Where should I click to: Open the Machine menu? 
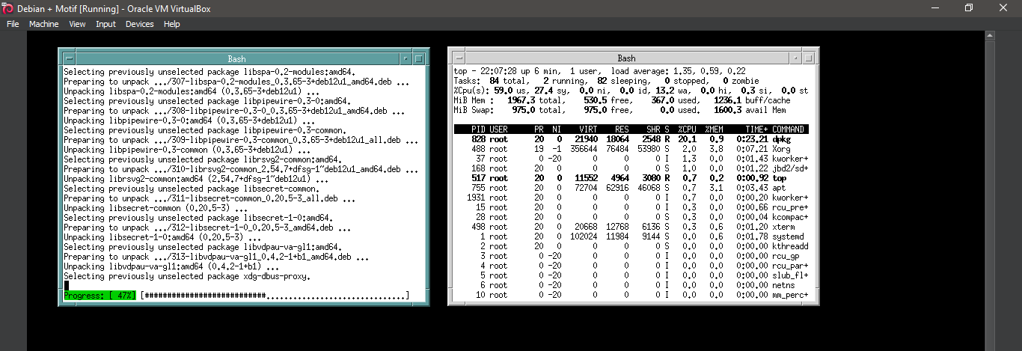tap(43, 24)
